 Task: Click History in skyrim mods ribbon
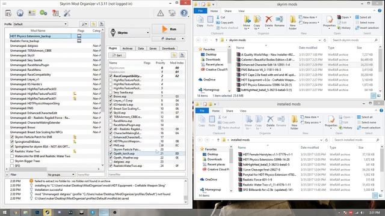tap(343, 28)
